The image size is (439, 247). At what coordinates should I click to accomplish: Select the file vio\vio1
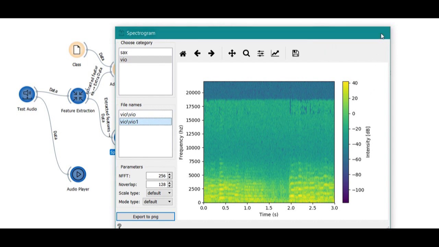tap(145, 122)
